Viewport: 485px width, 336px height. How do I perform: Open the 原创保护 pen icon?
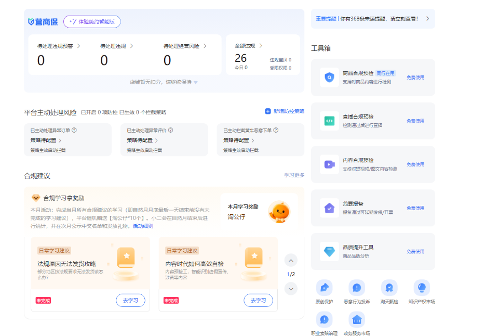pyautogui.click(x=325, y=288)
